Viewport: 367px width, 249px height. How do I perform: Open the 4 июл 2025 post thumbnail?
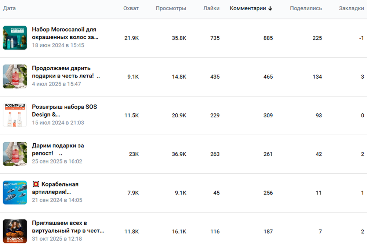coord(15,76)
